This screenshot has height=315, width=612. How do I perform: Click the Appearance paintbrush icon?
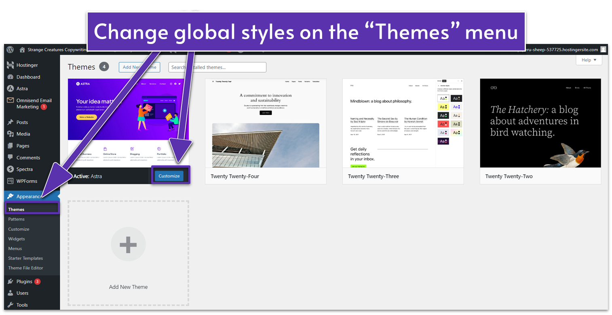tap(11, 196)
